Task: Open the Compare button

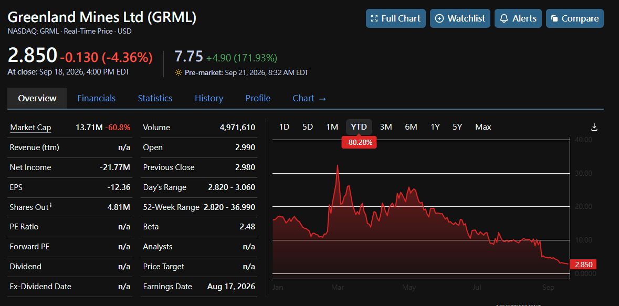Action: [575, 18]
